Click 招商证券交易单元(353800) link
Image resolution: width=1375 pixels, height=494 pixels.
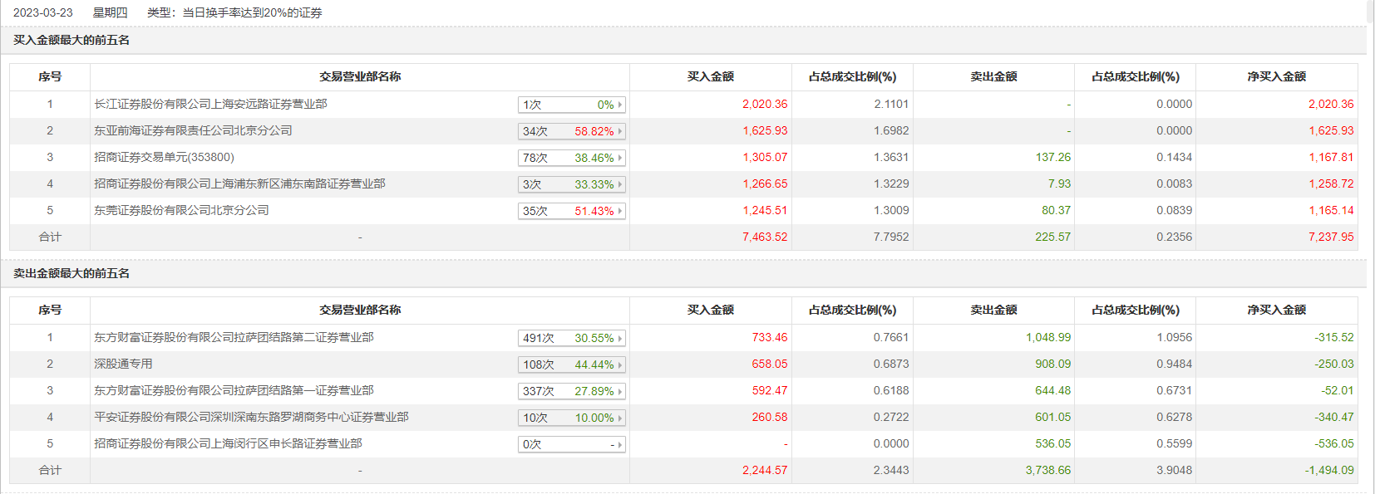tap(164, 157)
